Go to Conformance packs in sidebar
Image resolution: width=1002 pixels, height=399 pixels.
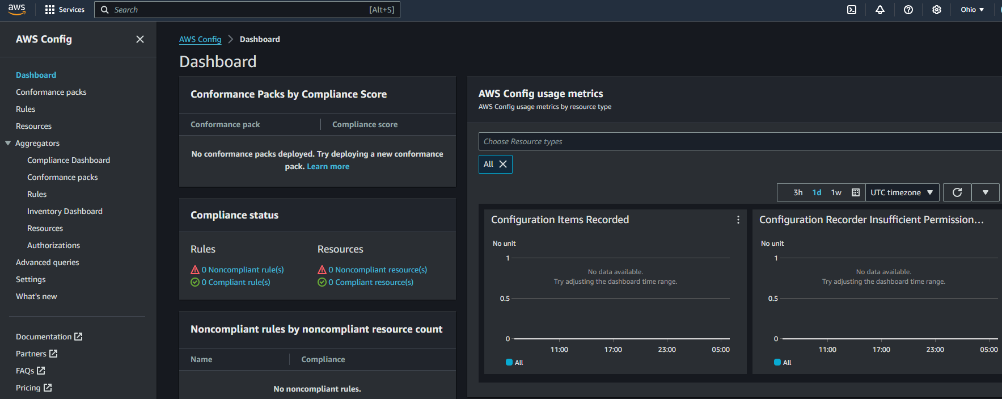(51, 92)
